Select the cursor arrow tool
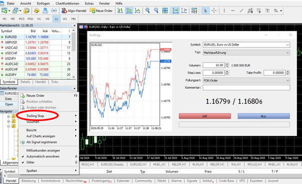The height and width of the screenshot is (184, 302). point(205,10)
